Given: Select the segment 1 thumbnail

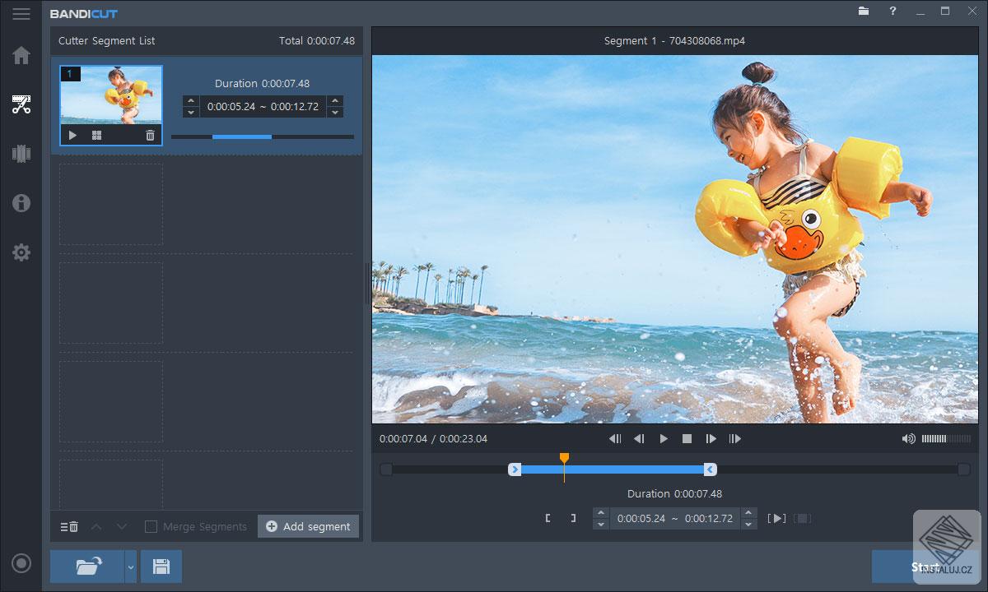Looking at the screenshot, I should (x=111, y=95).
